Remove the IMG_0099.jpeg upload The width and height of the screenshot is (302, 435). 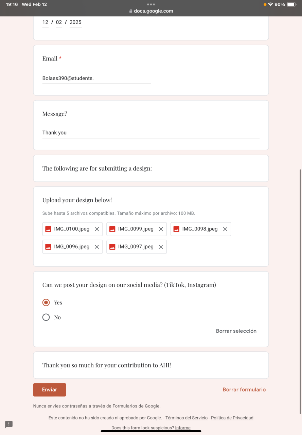(161, 229)
